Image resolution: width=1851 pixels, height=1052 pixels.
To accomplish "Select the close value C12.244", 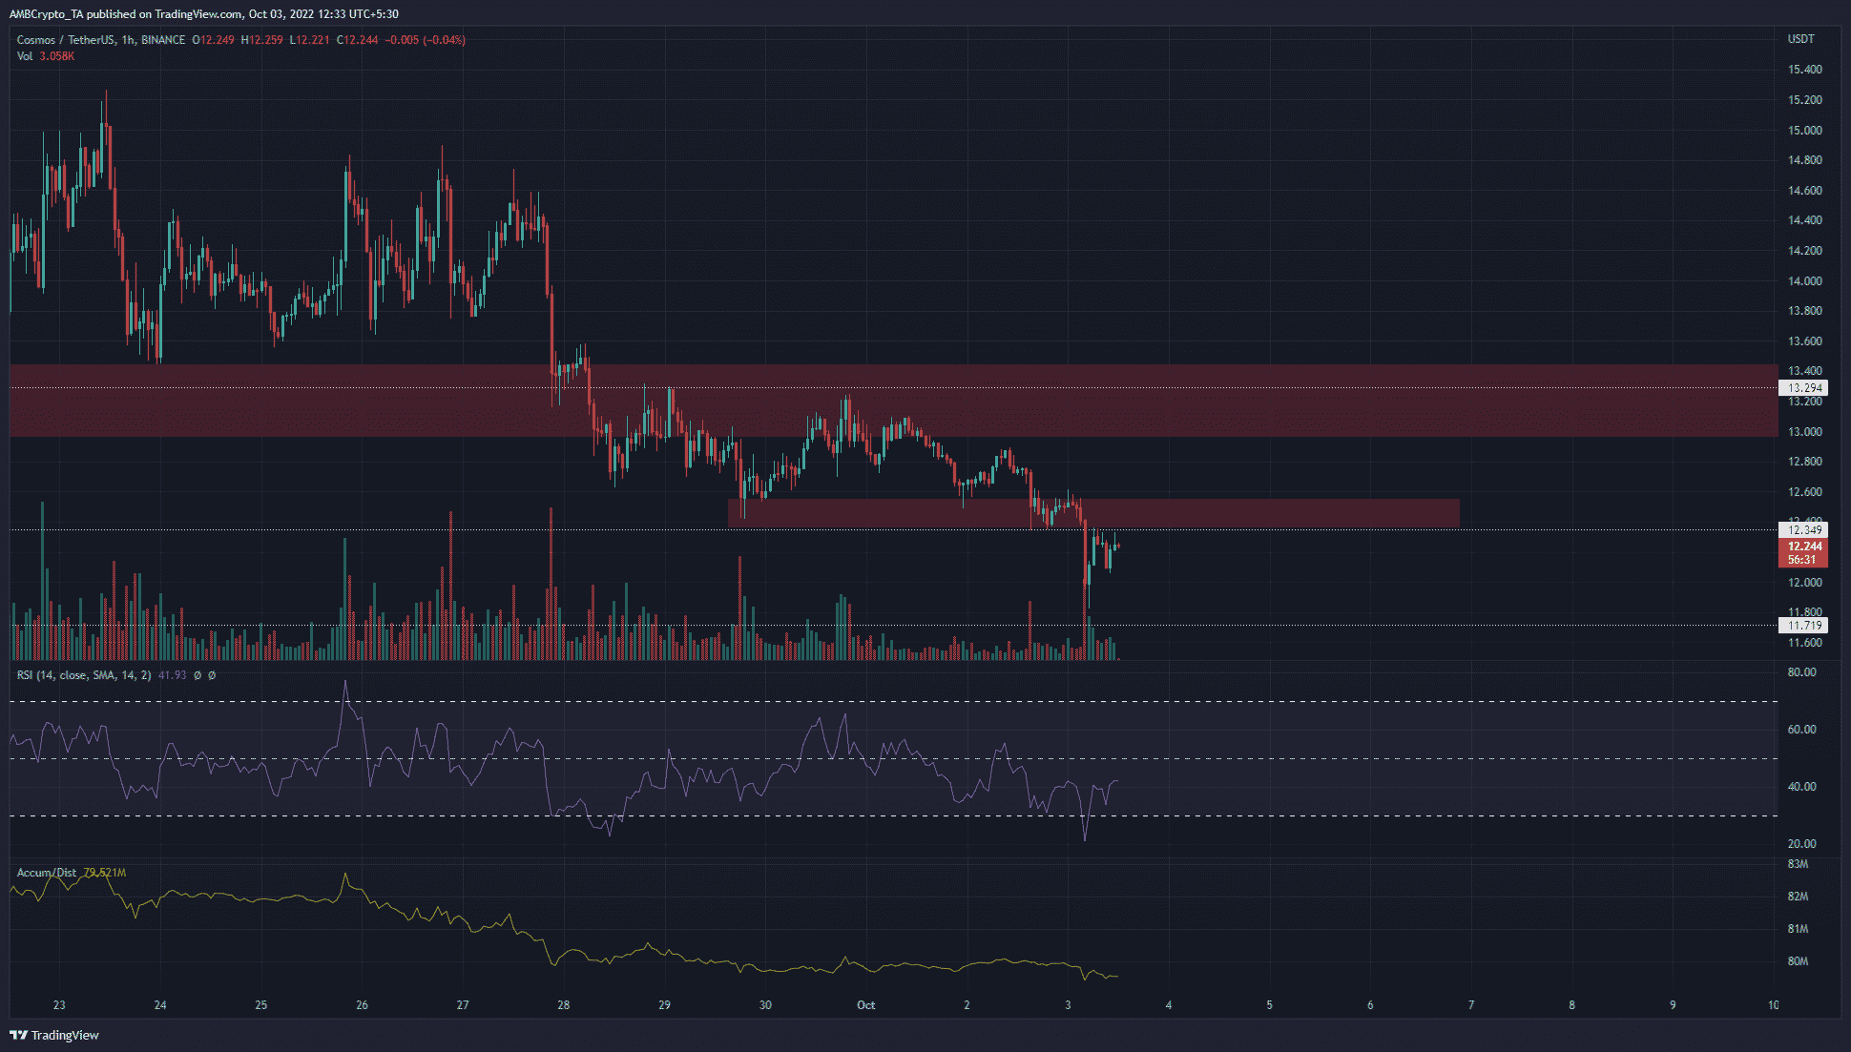I will coord(358,40).
